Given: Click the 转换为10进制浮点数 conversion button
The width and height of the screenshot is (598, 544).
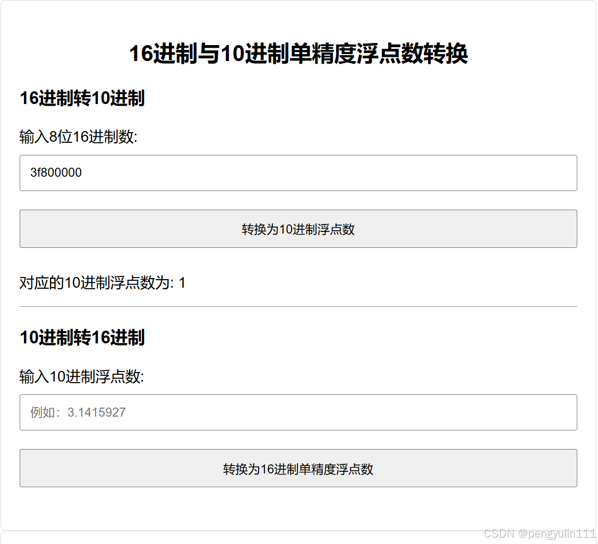Looking at the screenshot, I should point(298,229).
